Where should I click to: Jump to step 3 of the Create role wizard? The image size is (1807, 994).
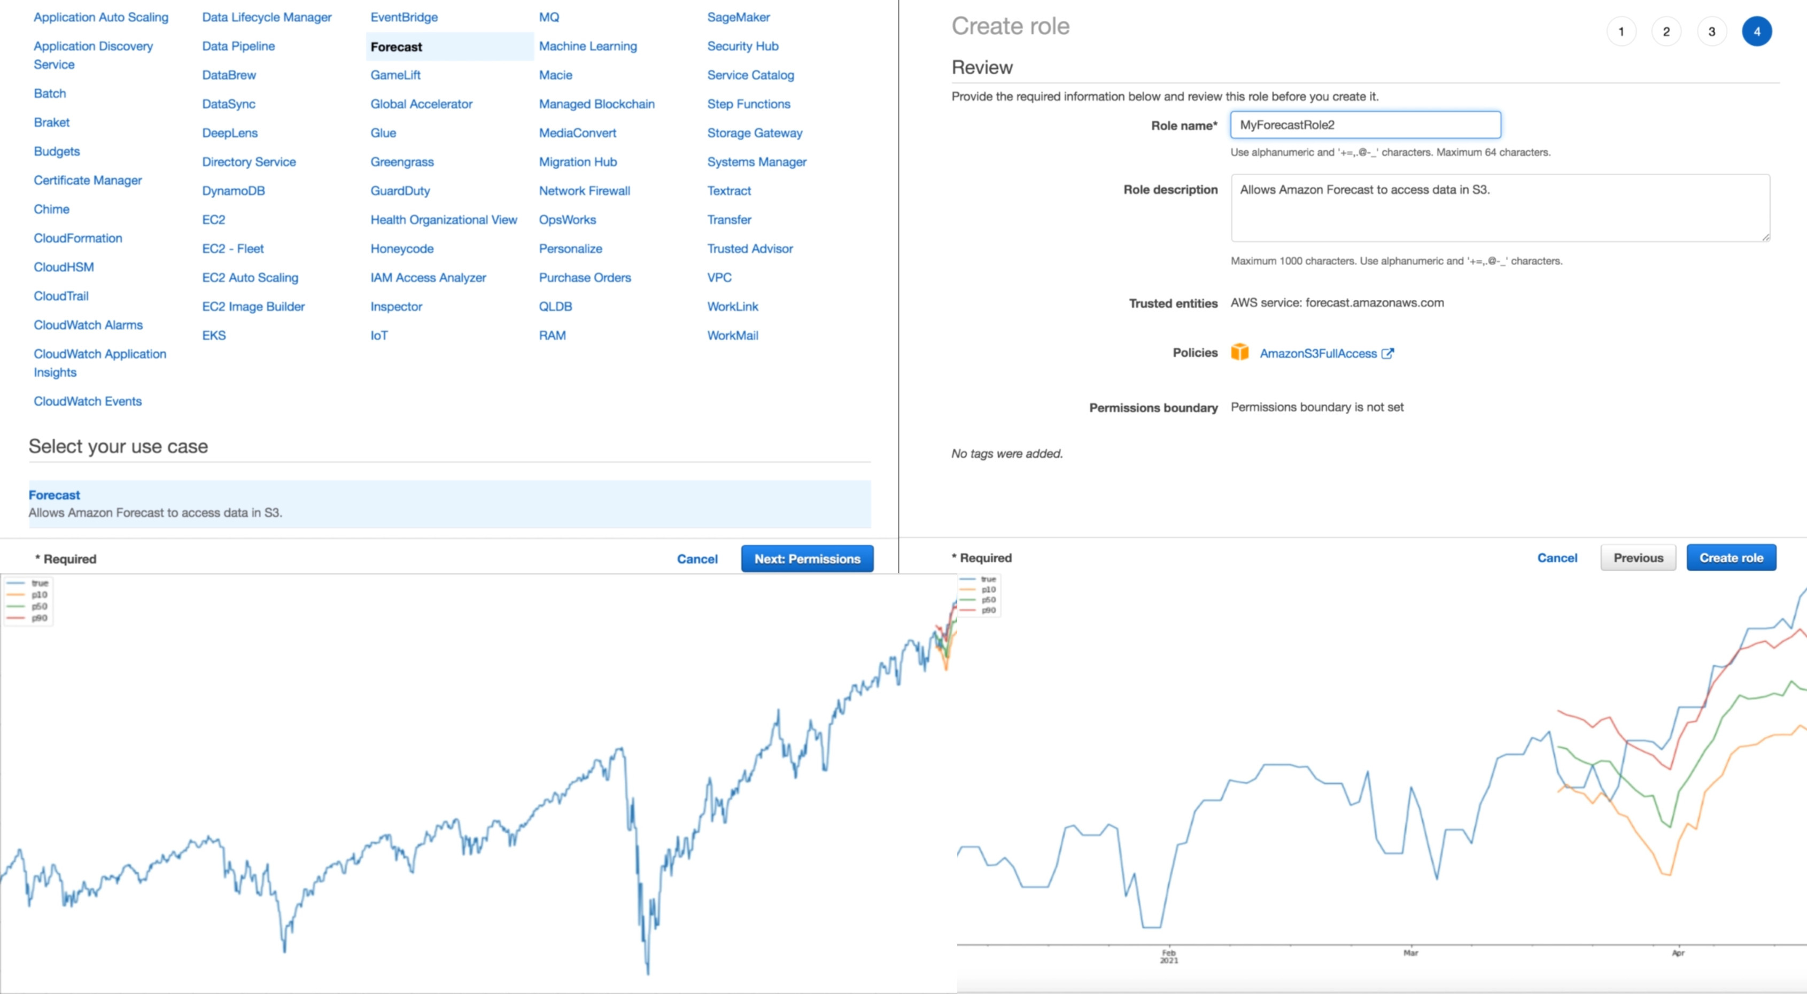coord(1711,31)
